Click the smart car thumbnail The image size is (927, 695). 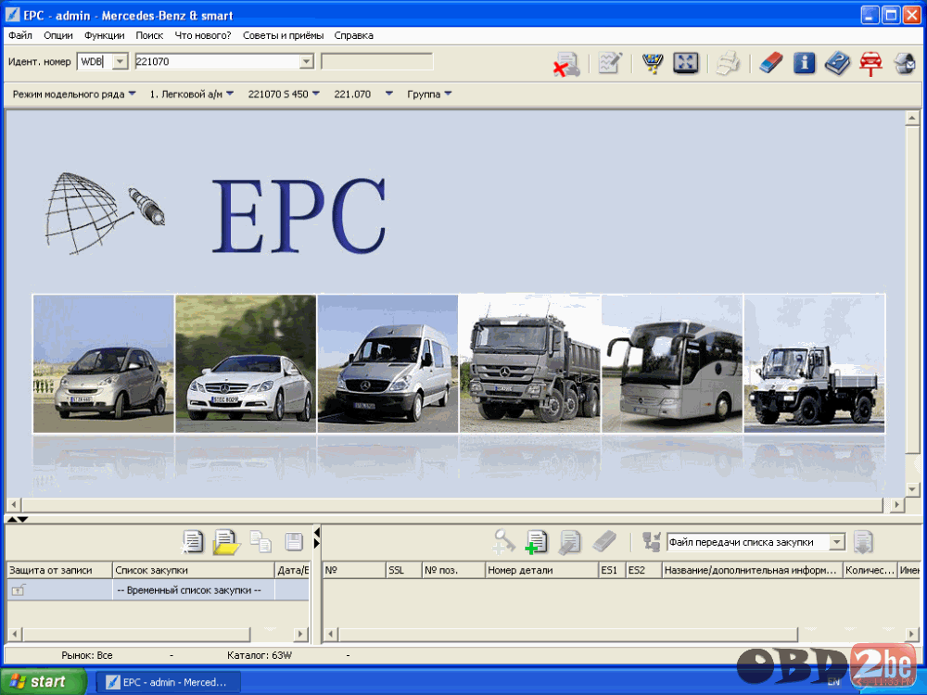click(x=104, y=363)
